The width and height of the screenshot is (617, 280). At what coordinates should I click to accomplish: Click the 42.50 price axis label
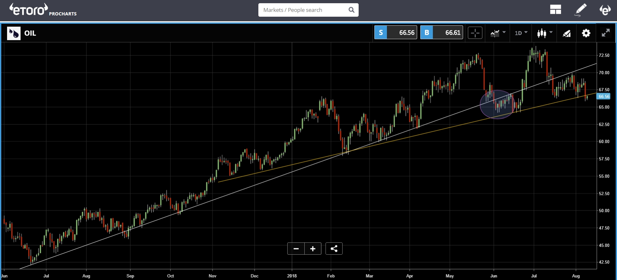tap(604, 262)
